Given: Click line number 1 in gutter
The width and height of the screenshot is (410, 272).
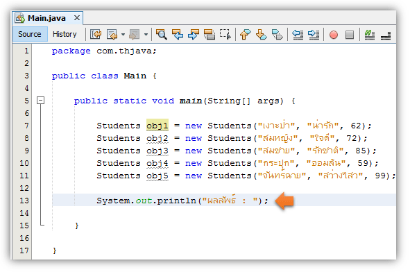Looking at the screenshot, I should click(26, 51).
